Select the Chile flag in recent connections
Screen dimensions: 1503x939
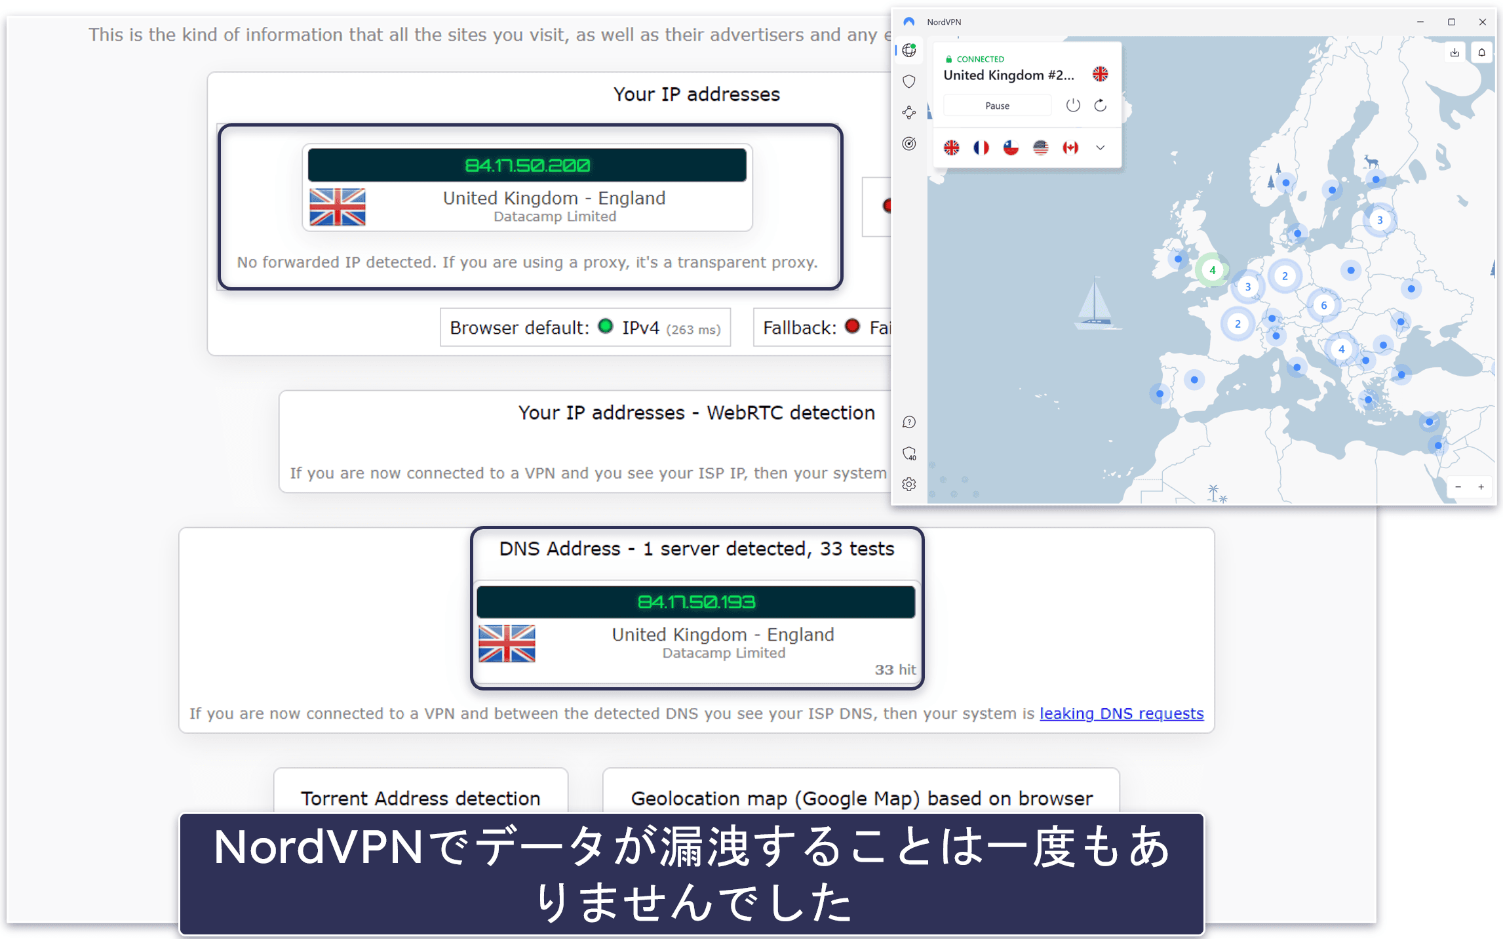1011,148
